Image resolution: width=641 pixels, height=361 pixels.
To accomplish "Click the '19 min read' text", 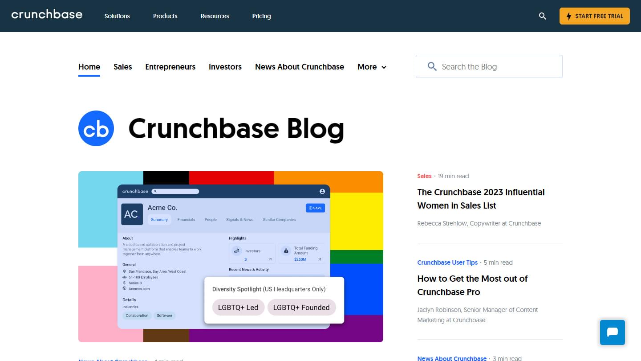I will point(453,176).
